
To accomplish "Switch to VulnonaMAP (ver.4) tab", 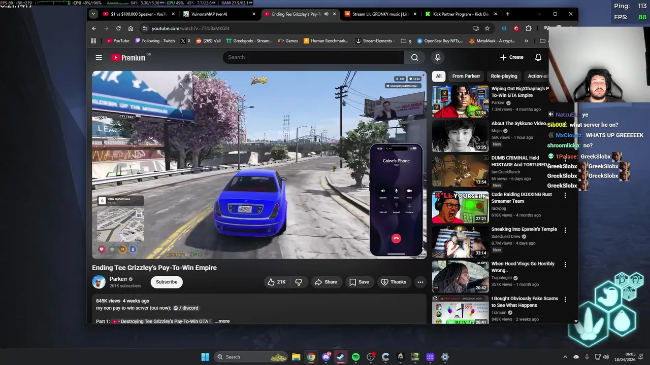I will 218,14.
